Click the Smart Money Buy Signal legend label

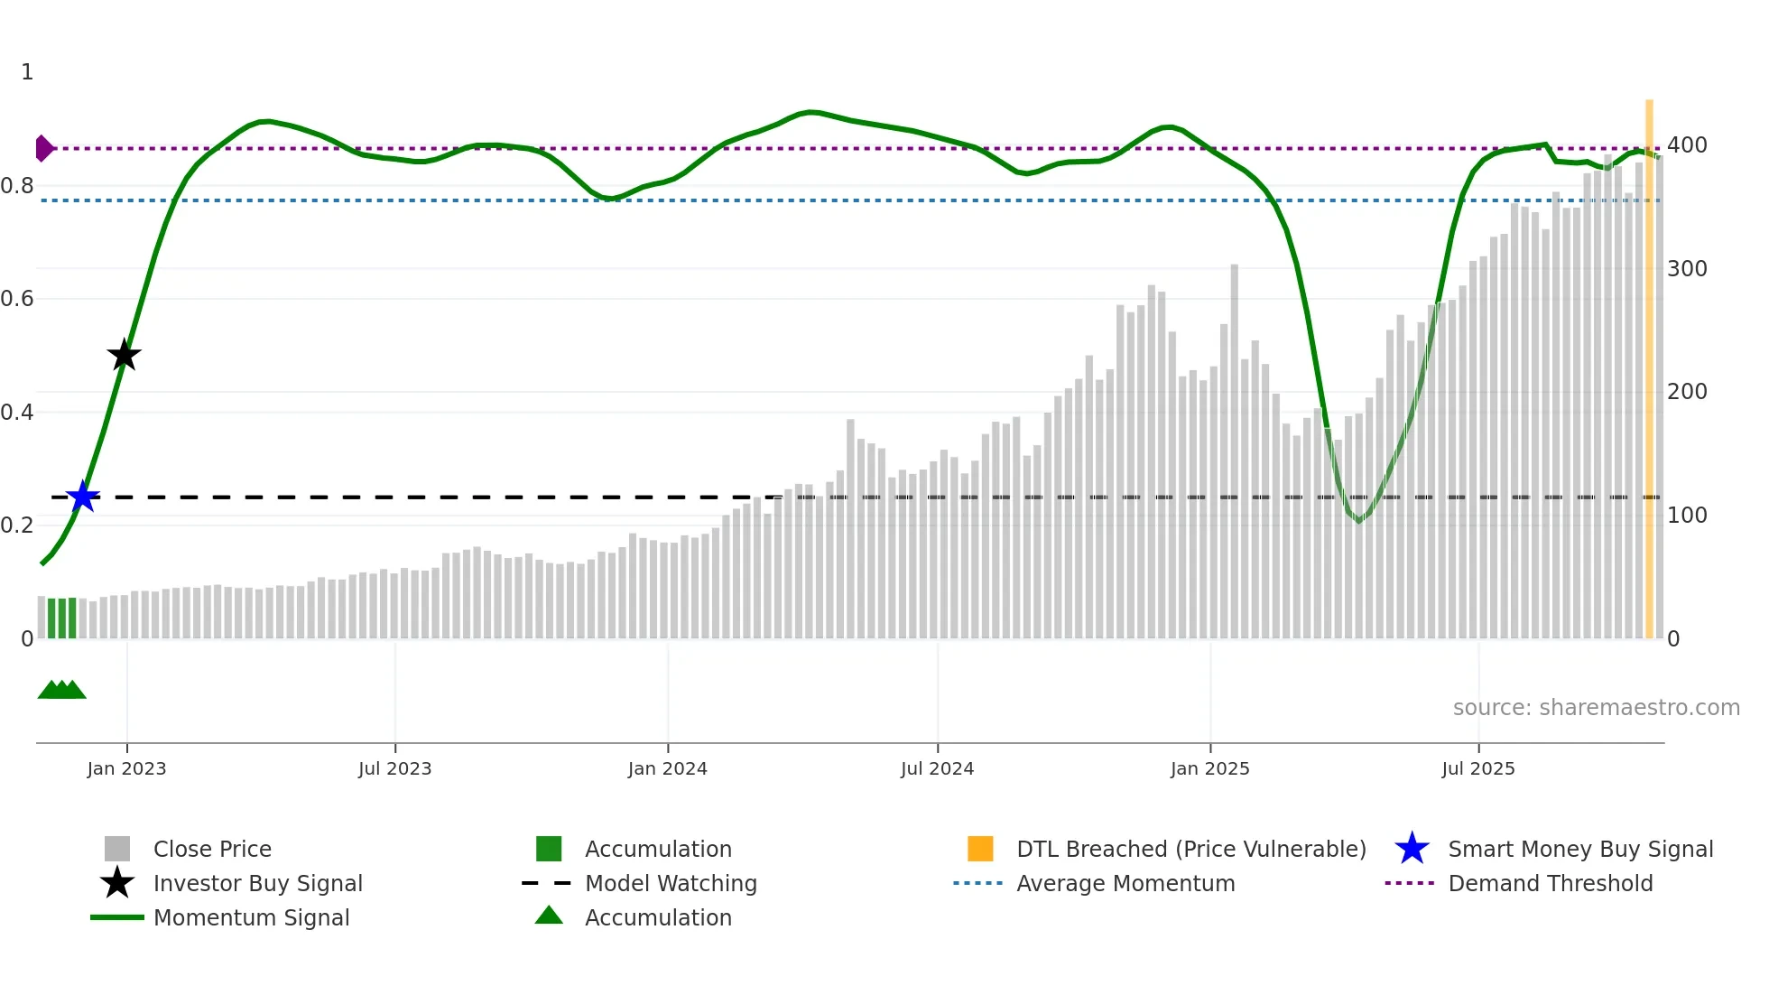1580,850
